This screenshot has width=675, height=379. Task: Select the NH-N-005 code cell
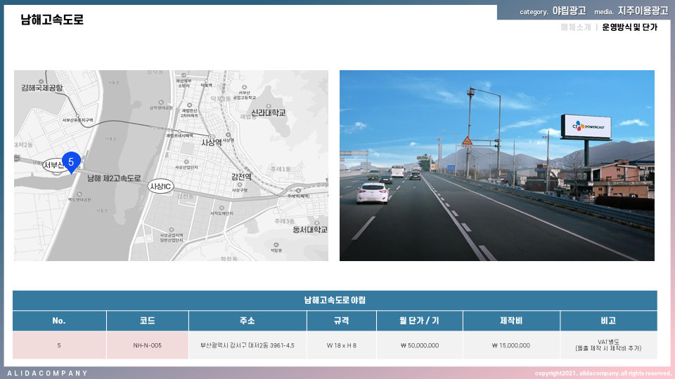pyautogui.click(x=148, y=345)
